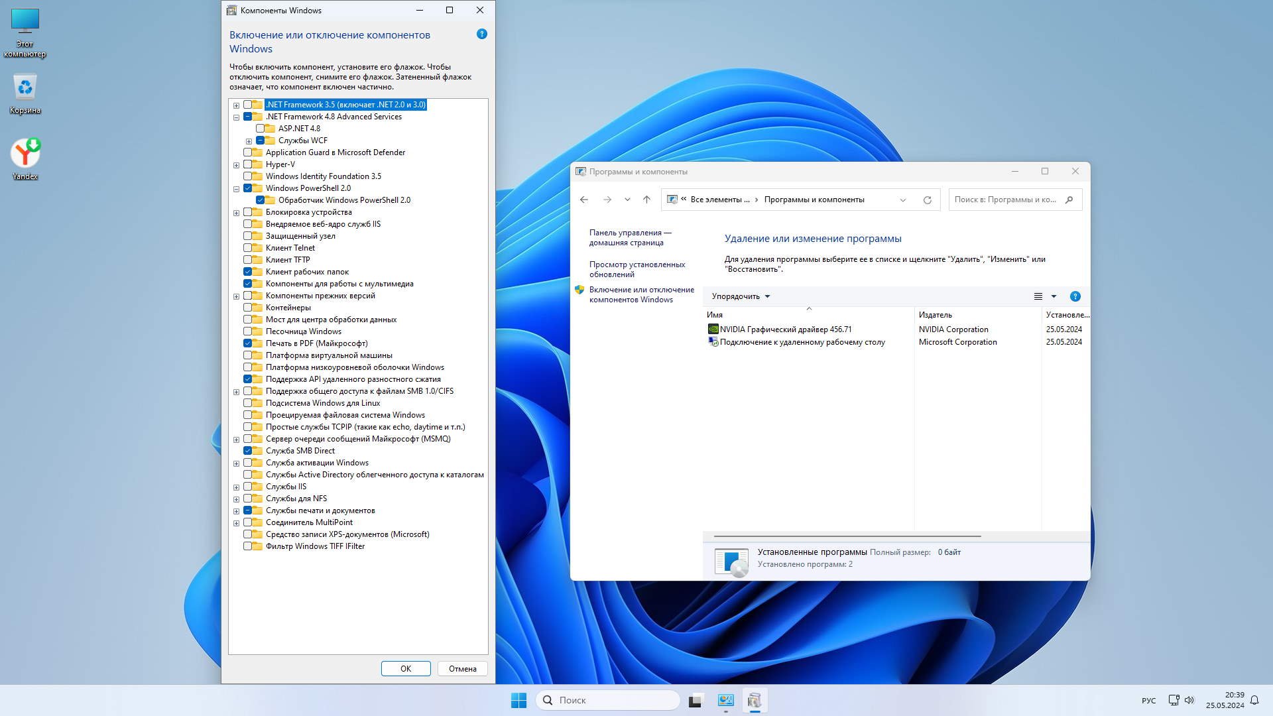Select NVIDIA graphics driver 456.71 entry

click(x=785, y=329)
